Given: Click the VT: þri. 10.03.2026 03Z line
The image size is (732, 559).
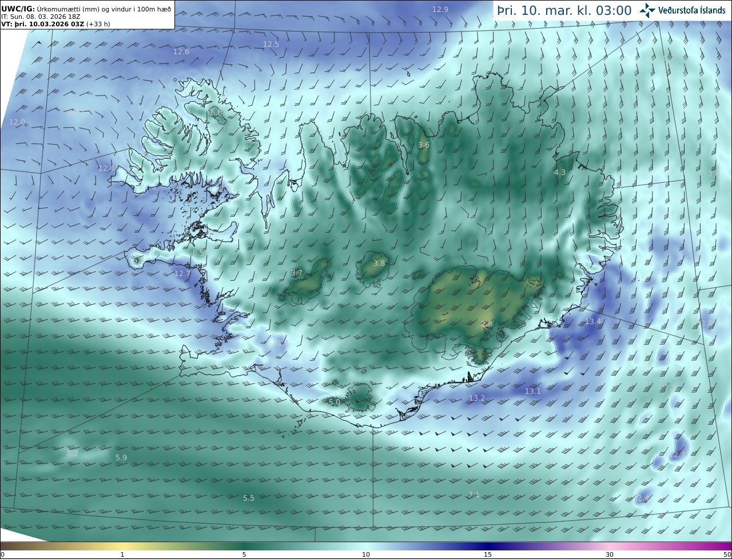Looking at the screenshot, I should tap(55, 24).
